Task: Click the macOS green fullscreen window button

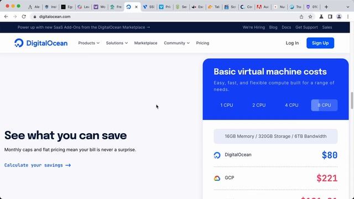Action: 19,6
